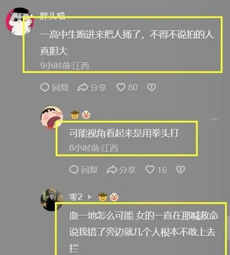Tap share arrow icon under first comment
Viewport: 230px width, 255px height.
click(x=83, y=87)
